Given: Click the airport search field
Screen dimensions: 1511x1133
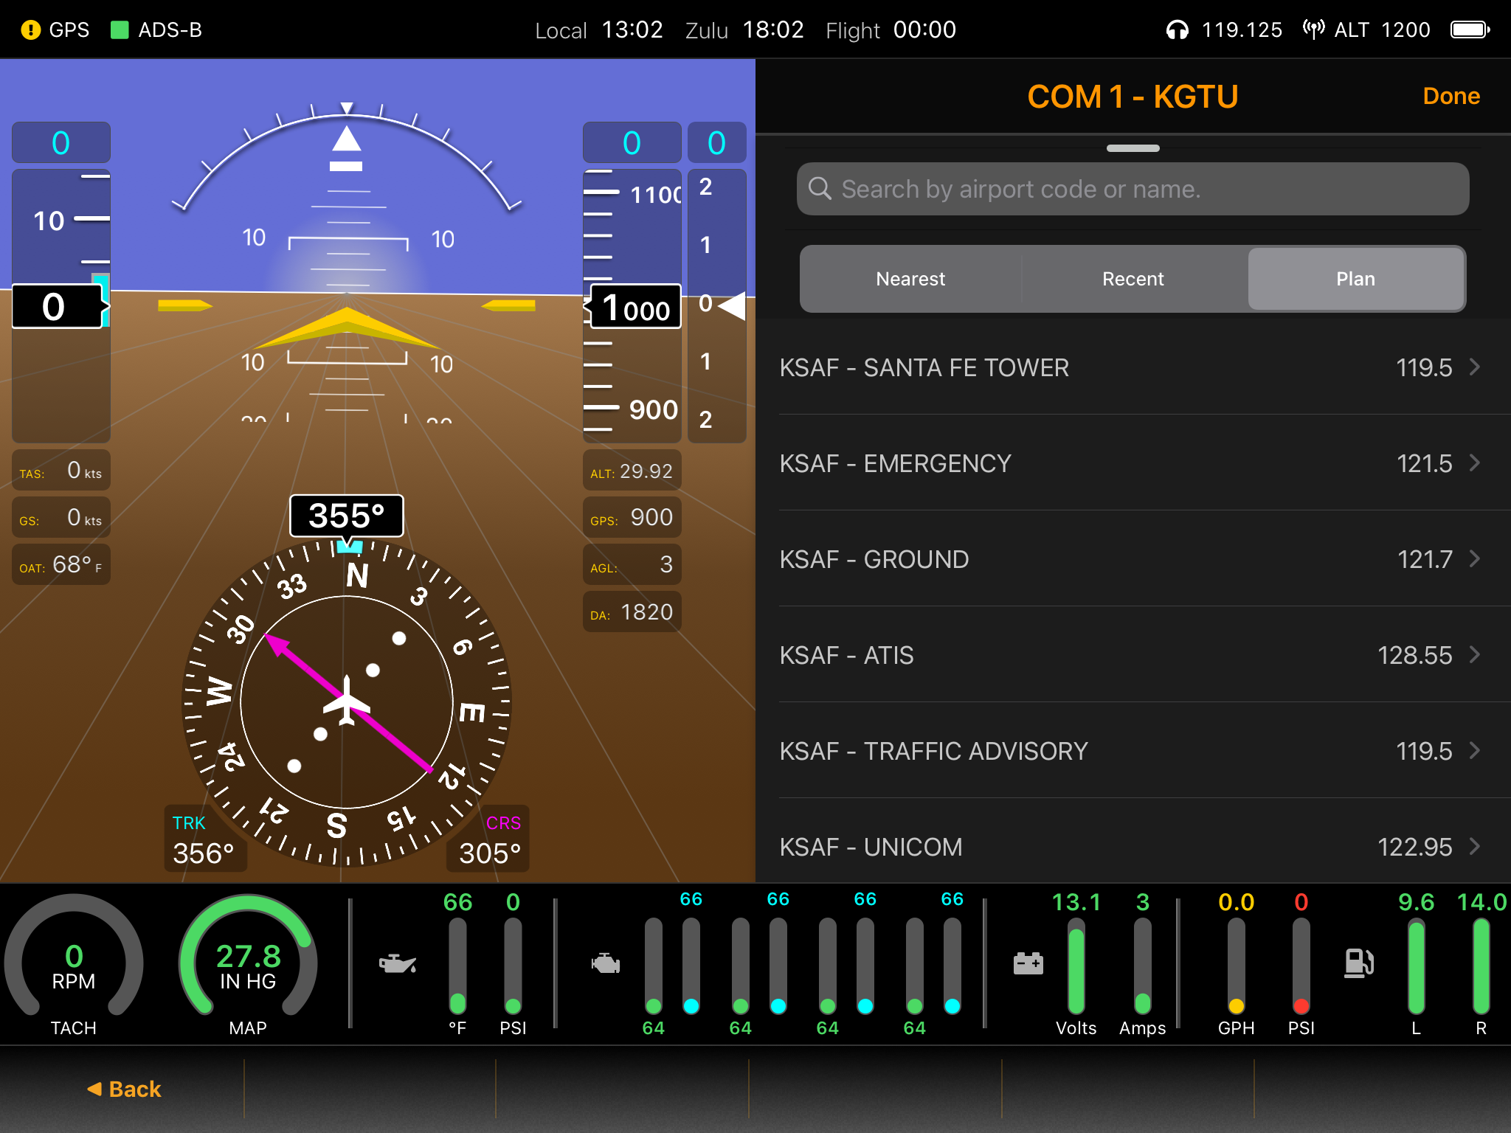Looking at the screenshot, I should click(1133, 190).
